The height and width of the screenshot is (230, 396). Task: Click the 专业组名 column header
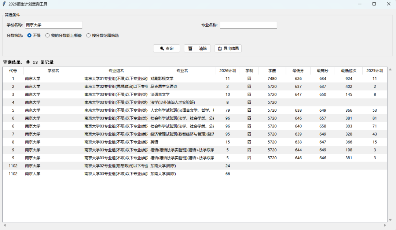[116, 71]
